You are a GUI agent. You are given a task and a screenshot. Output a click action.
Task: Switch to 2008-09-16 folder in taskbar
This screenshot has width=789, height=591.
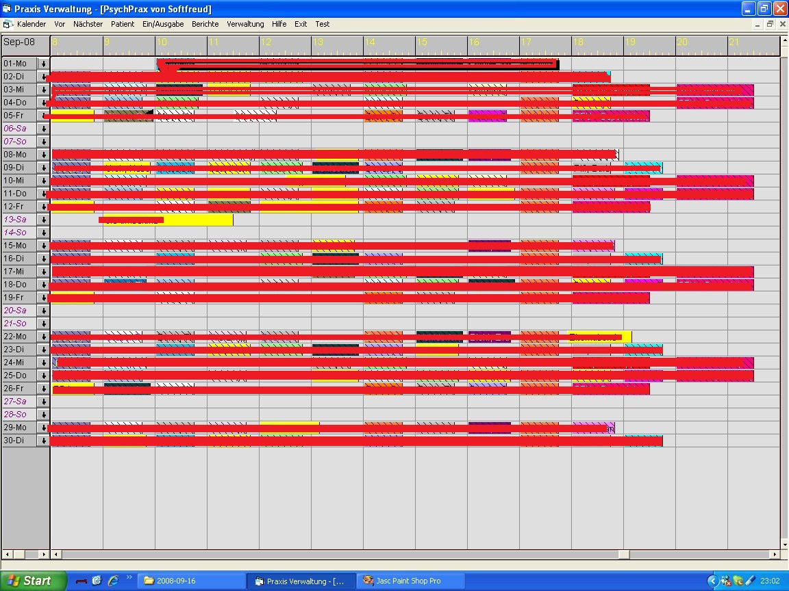click(191, 581)
